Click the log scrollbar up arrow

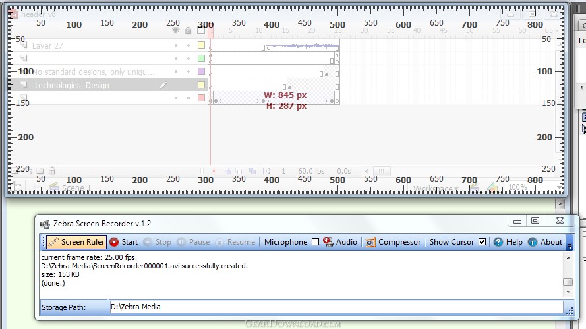[x=568, y=258]
